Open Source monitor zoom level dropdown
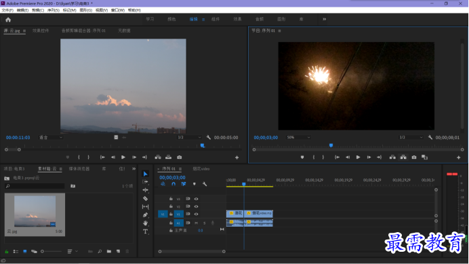 51,137
